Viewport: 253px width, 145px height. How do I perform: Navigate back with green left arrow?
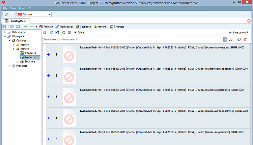(26, 27)
